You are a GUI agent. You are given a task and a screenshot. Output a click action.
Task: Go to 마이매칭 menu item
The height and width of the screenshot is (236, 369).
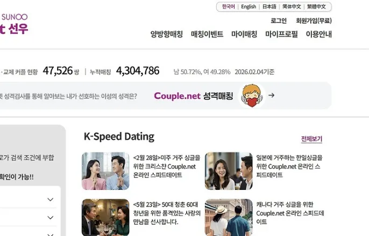(244, 34)
